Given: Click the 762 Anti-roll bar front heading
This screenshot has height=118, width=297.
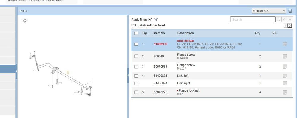Looking at the screenshot, I should click(x=148, y=25).
